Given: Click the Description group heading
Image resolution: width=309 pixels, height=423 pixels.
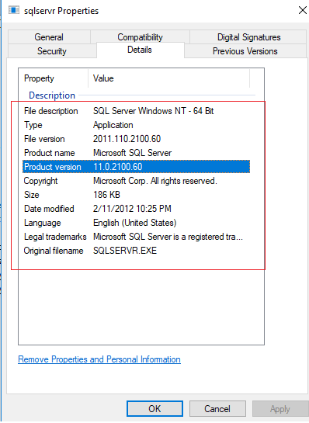Looking at the screenshot, I should (52, 95).
